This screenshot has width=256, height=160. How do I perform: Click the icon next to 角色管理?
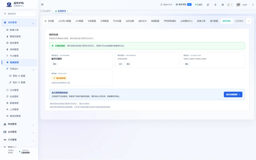(x=7, y=43)
